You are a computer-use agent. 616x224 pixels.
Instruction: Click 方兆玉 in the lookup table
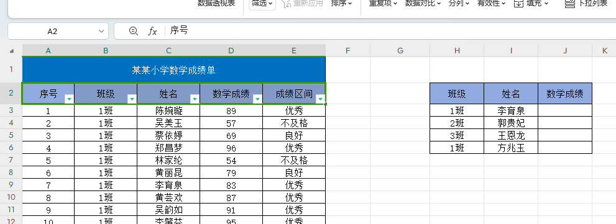click(x=511, y=148)
